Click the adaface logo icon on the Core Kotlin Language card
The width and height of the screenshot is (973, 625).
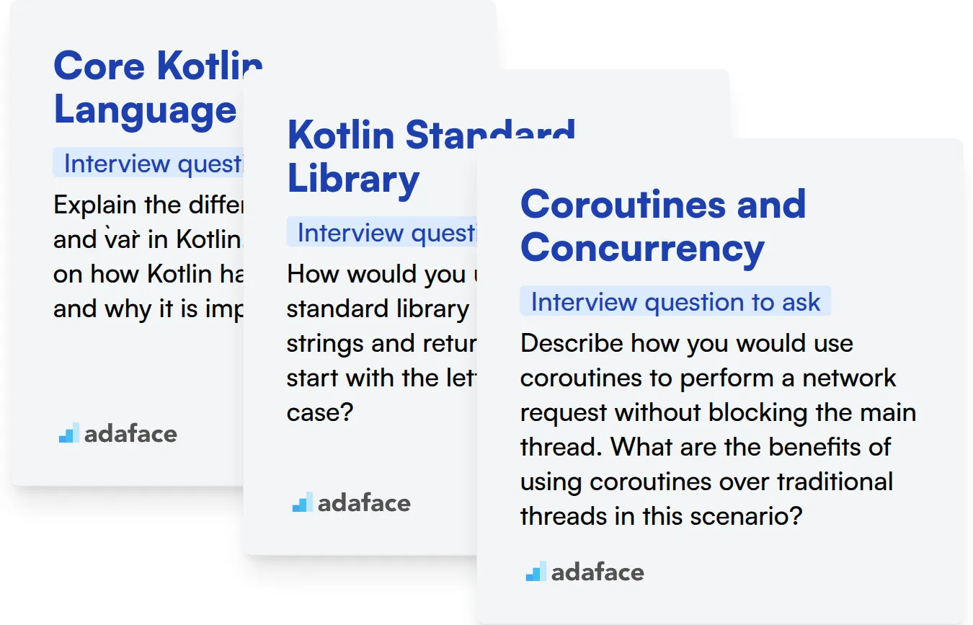coord(68,433)
